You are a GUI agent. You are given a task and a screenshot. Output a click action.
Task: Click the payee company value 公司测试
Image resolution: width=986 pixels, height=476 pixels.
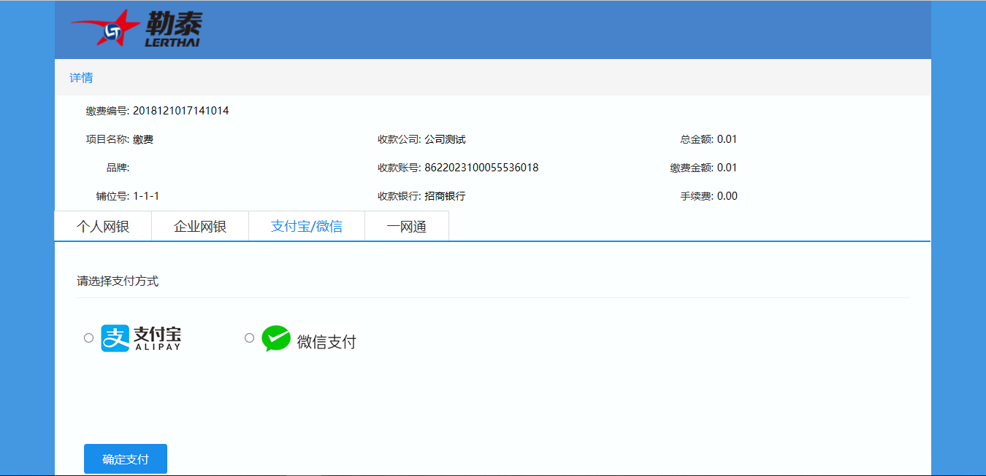click(x=445, y=139)
